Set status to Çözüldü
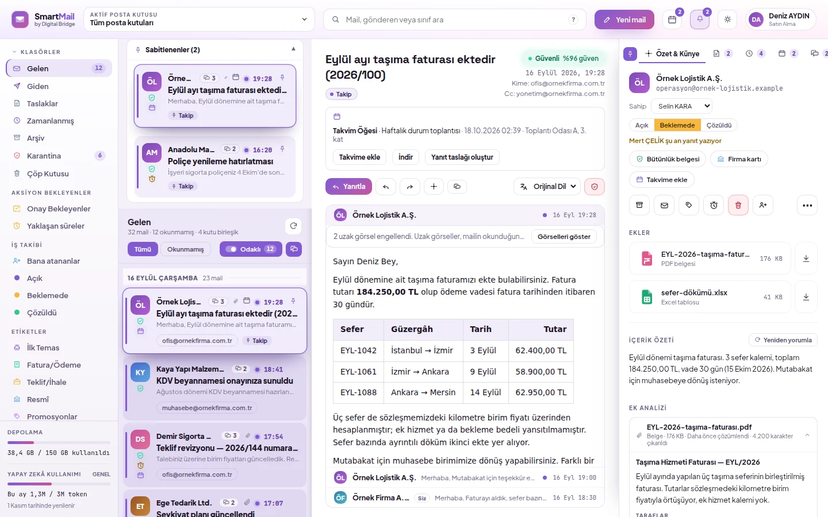Image resolution: width=828 pixels, height=517 pixels. (719, 125)
